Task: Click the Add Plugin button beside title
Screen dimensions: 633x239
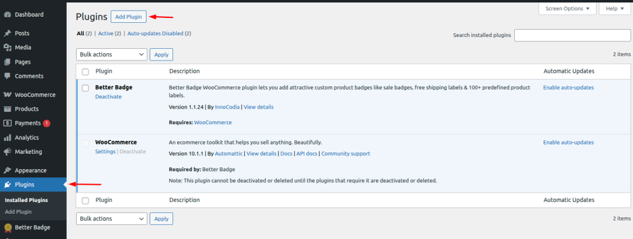Action: [x=129, y=17]
